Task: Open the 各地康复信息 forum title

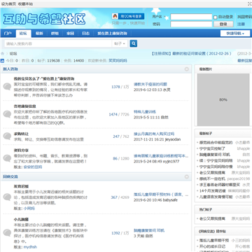Action: tap(24, 106)
